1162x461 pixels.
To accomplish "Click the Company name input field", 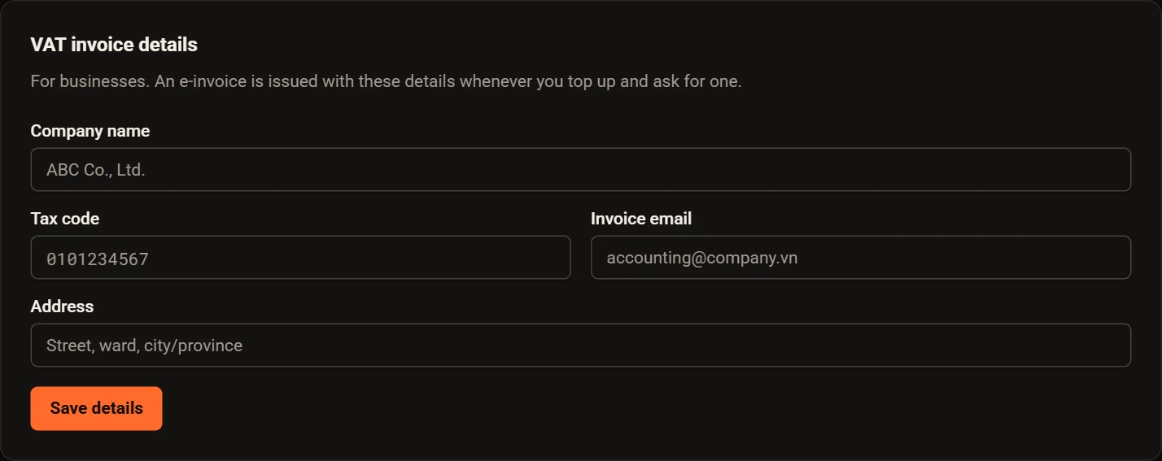I will 581,170.
